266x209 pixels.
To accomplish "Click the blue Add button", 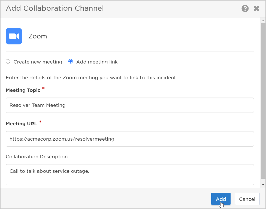I will pos(221,199).
